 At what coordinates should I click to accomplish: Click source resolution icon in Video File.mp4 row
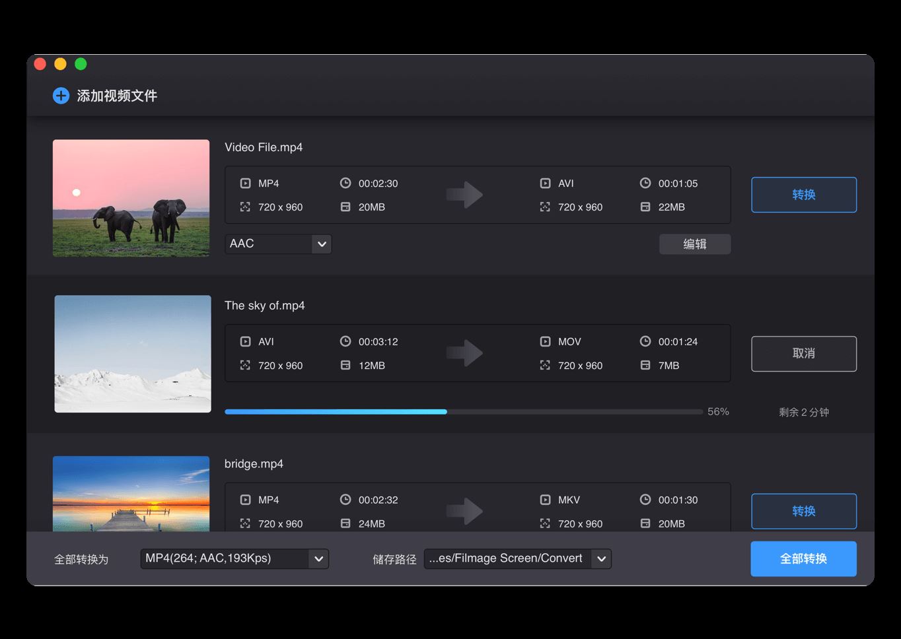coord(245,207)
